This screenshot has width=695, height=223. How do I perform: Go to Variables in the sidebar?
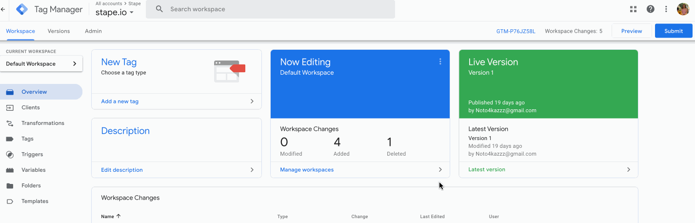tap(33, 170)
